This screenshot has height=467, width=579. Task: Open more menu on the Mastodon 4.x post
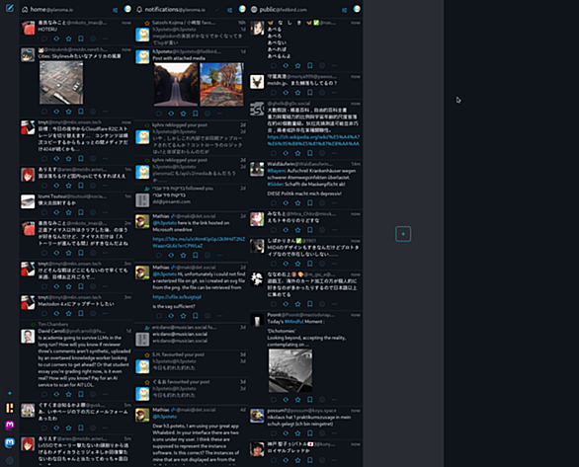pos(106,313)
